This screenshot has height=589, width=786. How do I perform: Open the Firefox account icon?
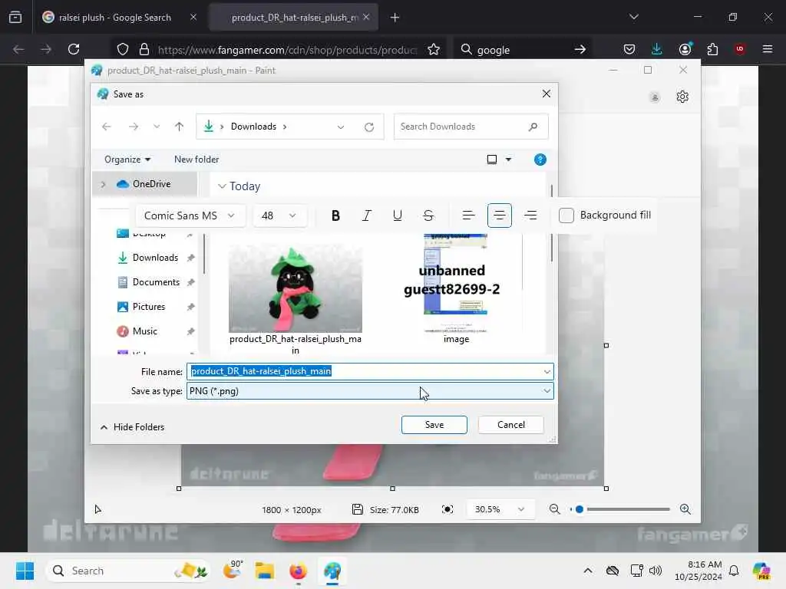pos(685,49)
